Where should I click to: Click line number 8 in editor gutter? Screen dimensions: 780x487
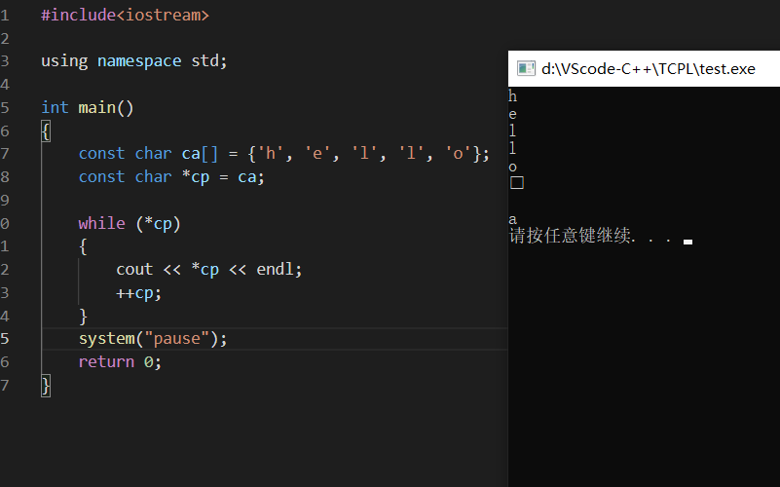[5, 176]
